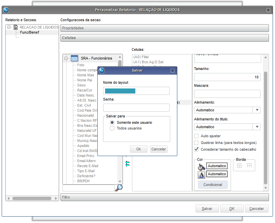Select the Sexo field
The image size is (275, 223).
[81, 85]
